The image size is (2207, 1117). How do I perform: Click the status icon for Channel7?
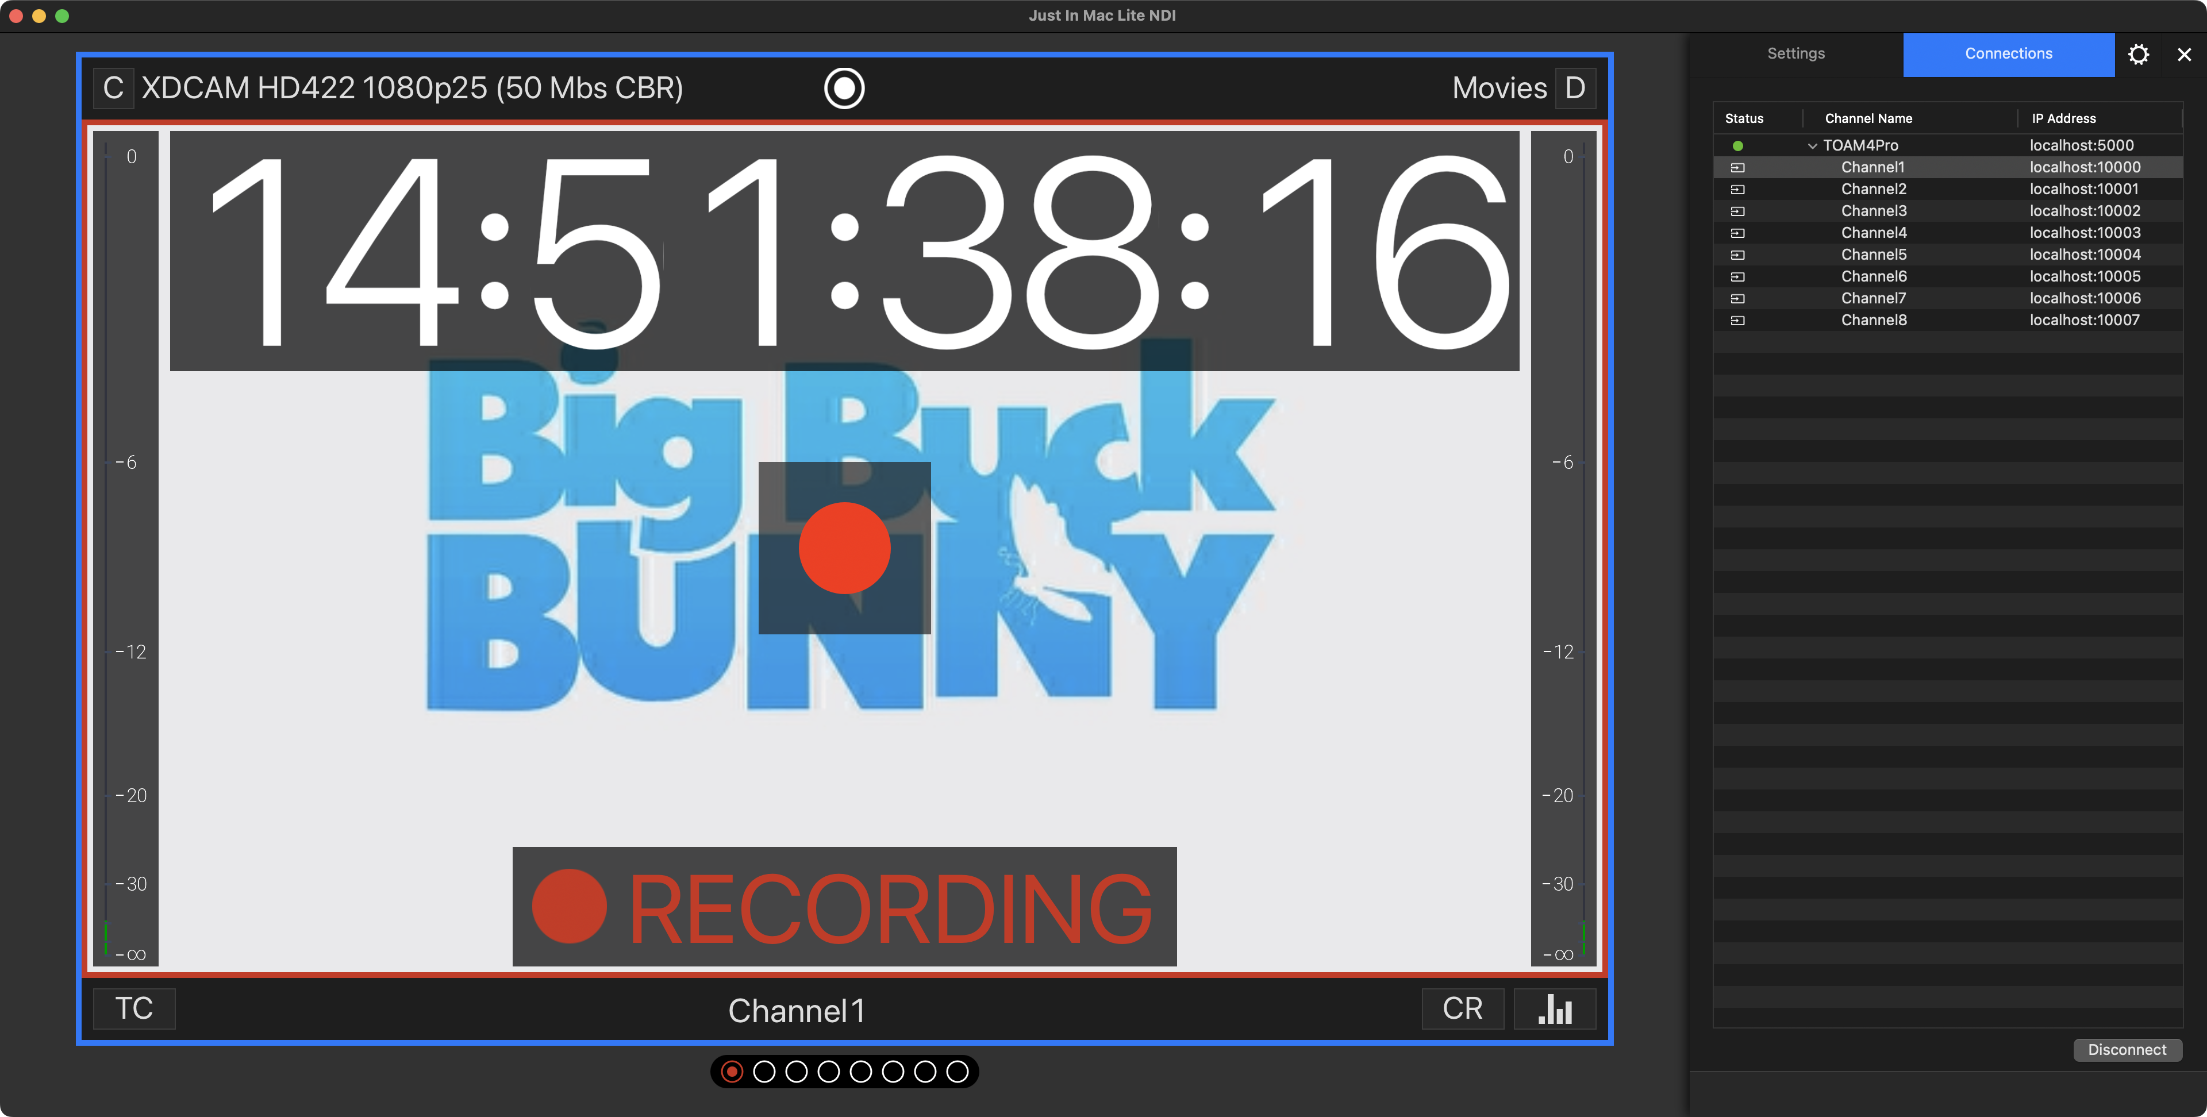pos(1737,299)
